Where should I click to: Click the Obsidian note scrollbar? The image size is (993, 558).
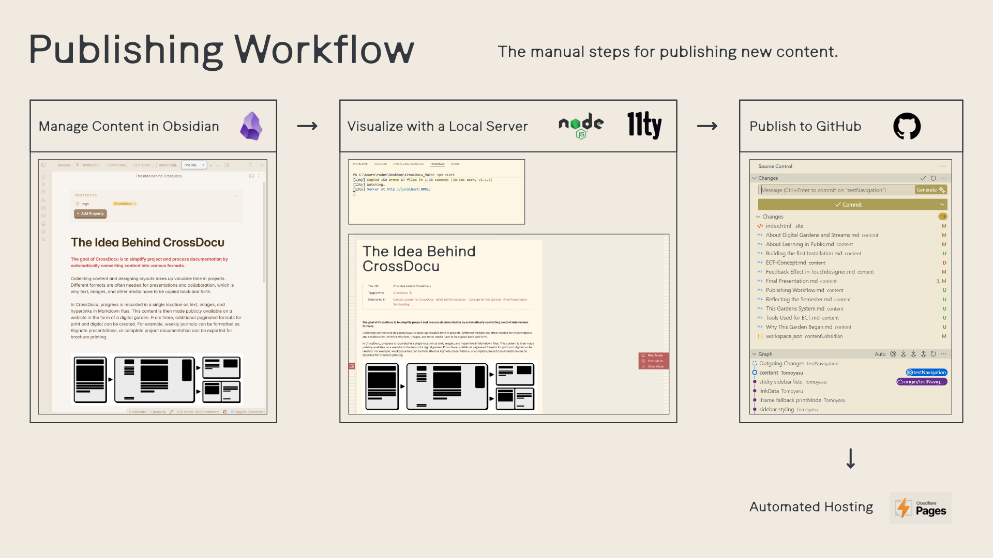pyautogui.click(x=264, y=233)
